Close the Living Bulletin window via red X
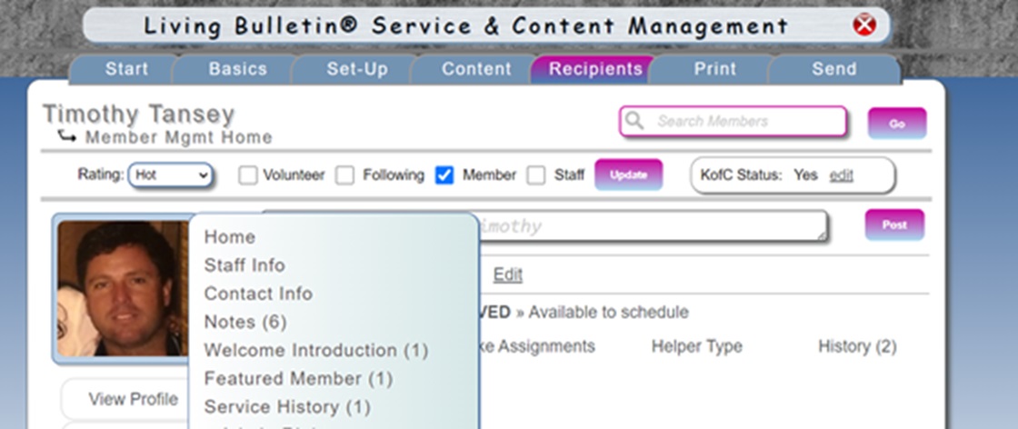 pyautogui.click(x=864, y=25)
